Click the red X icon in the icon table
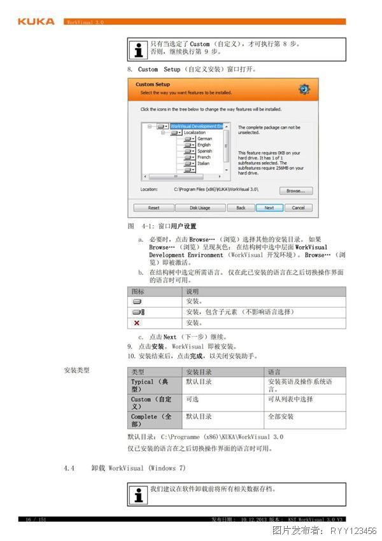Screen dimensions: 382x541 137,323
